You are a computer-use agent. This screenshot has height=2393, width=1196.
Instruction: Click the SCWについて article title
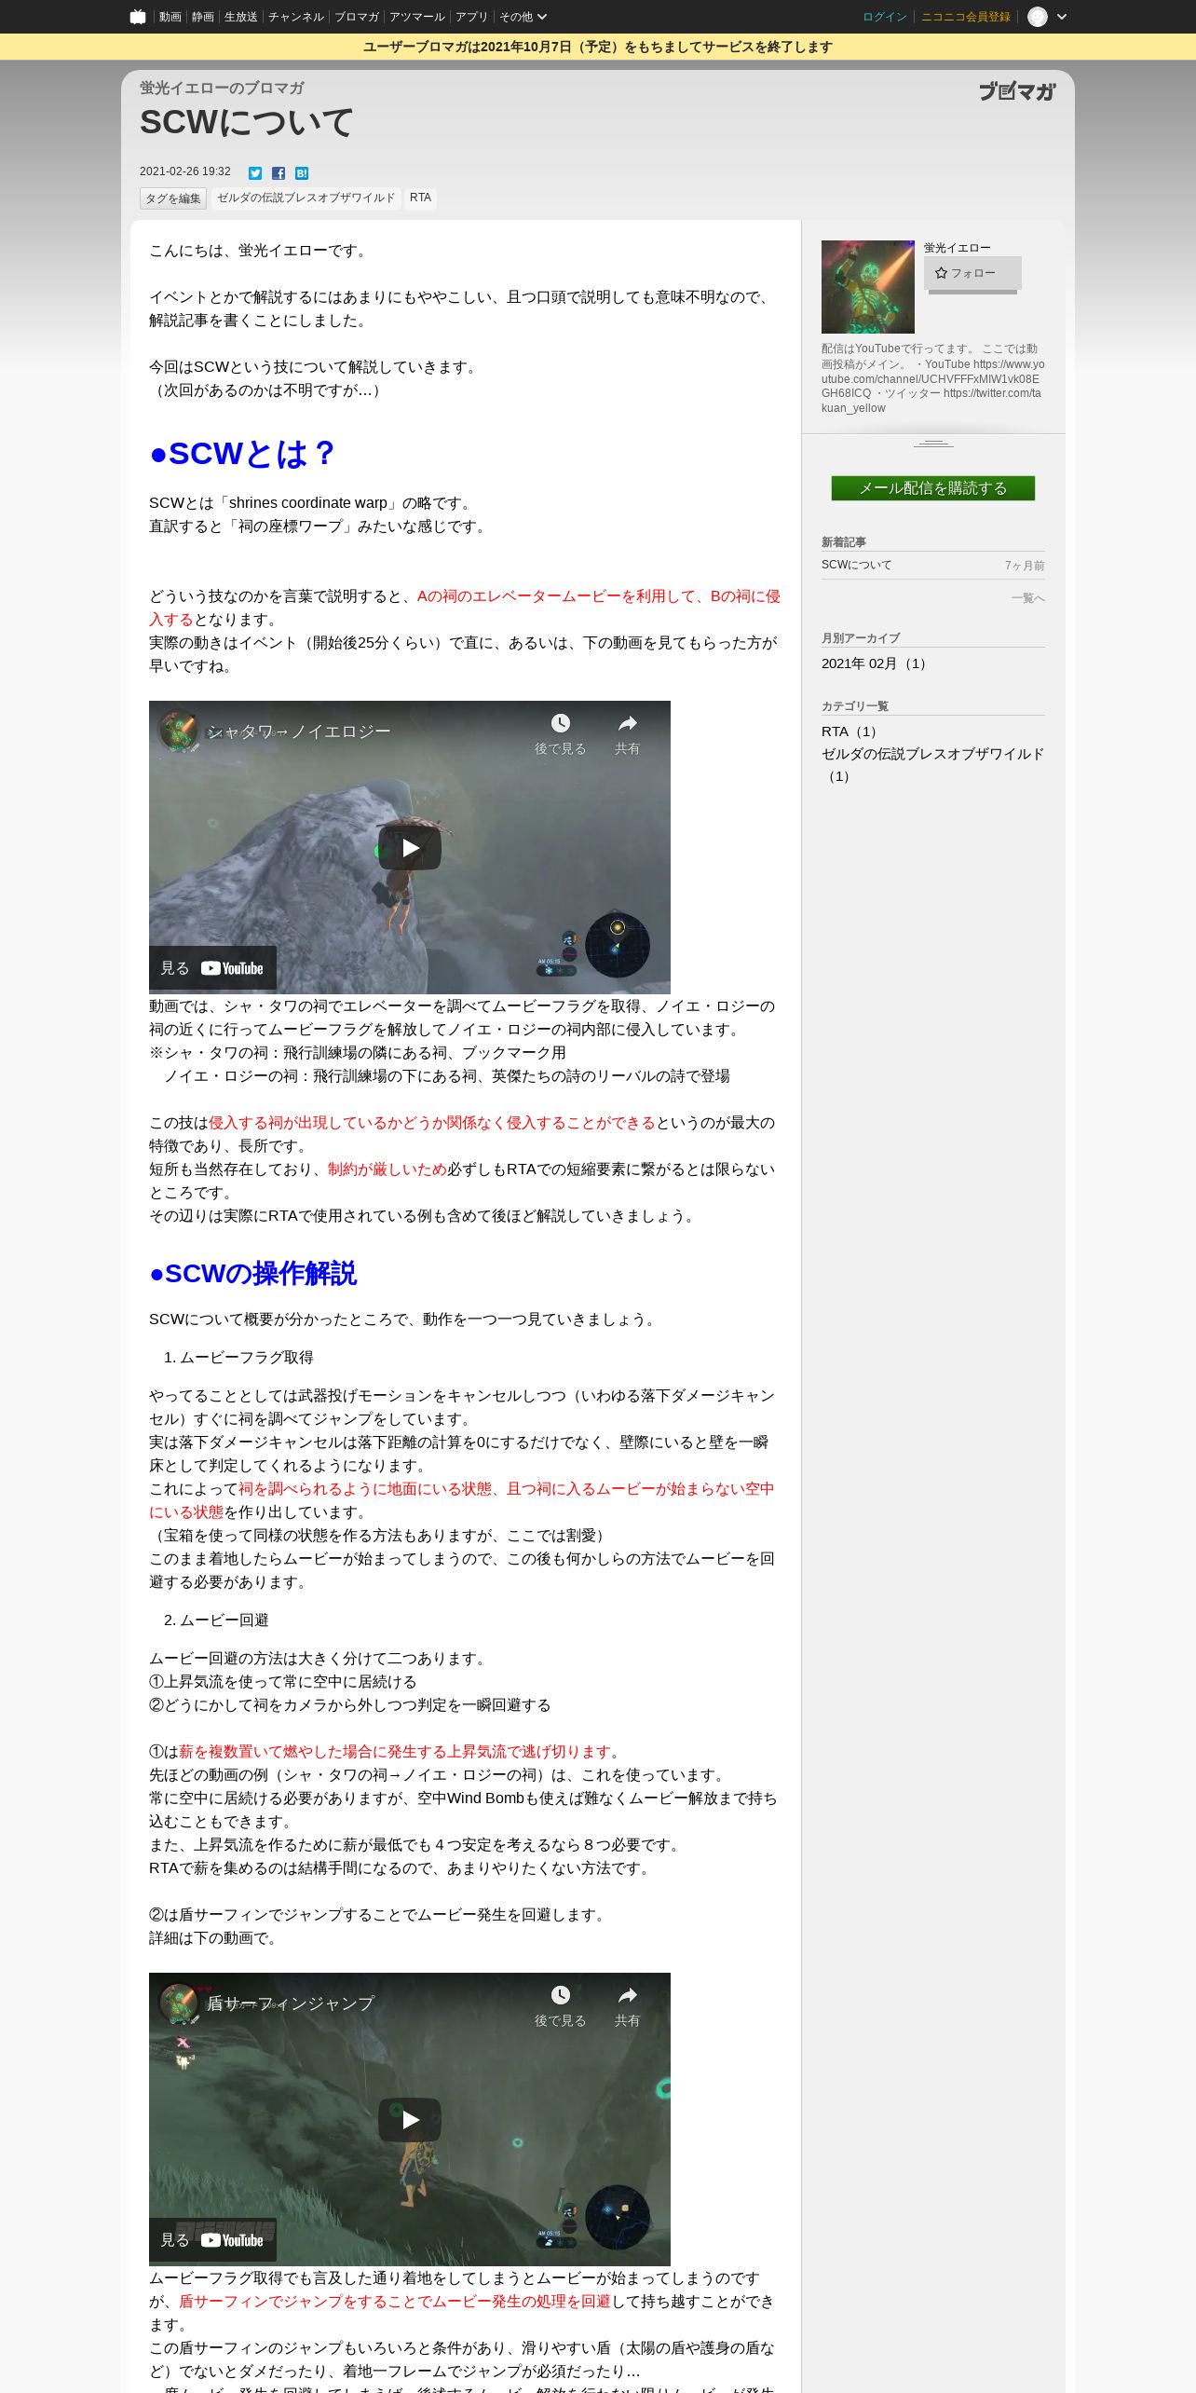point(247,122)
